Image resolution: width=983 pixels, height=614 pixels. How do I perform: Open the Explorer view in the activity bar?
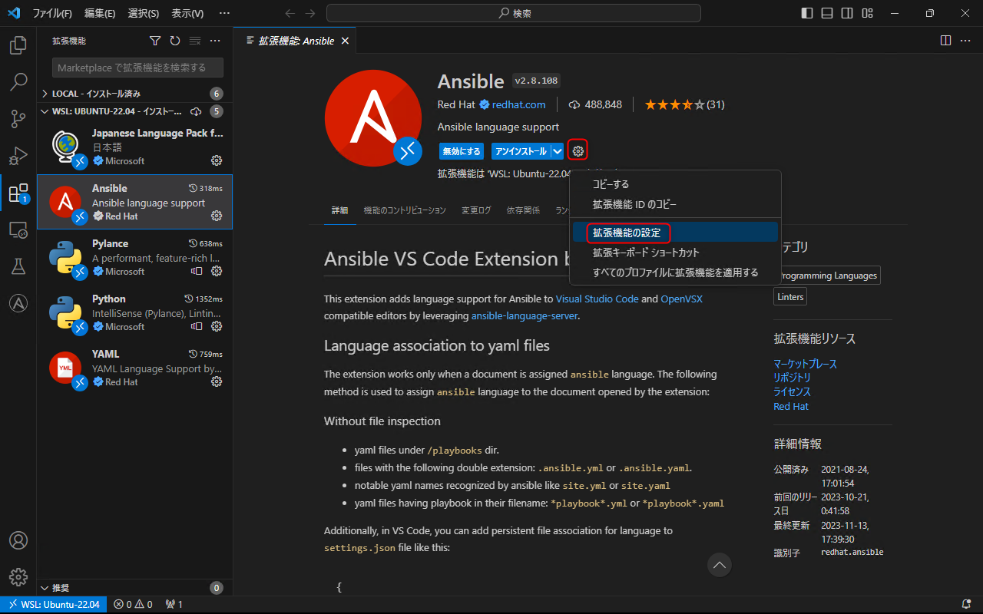tap(18, 45)
